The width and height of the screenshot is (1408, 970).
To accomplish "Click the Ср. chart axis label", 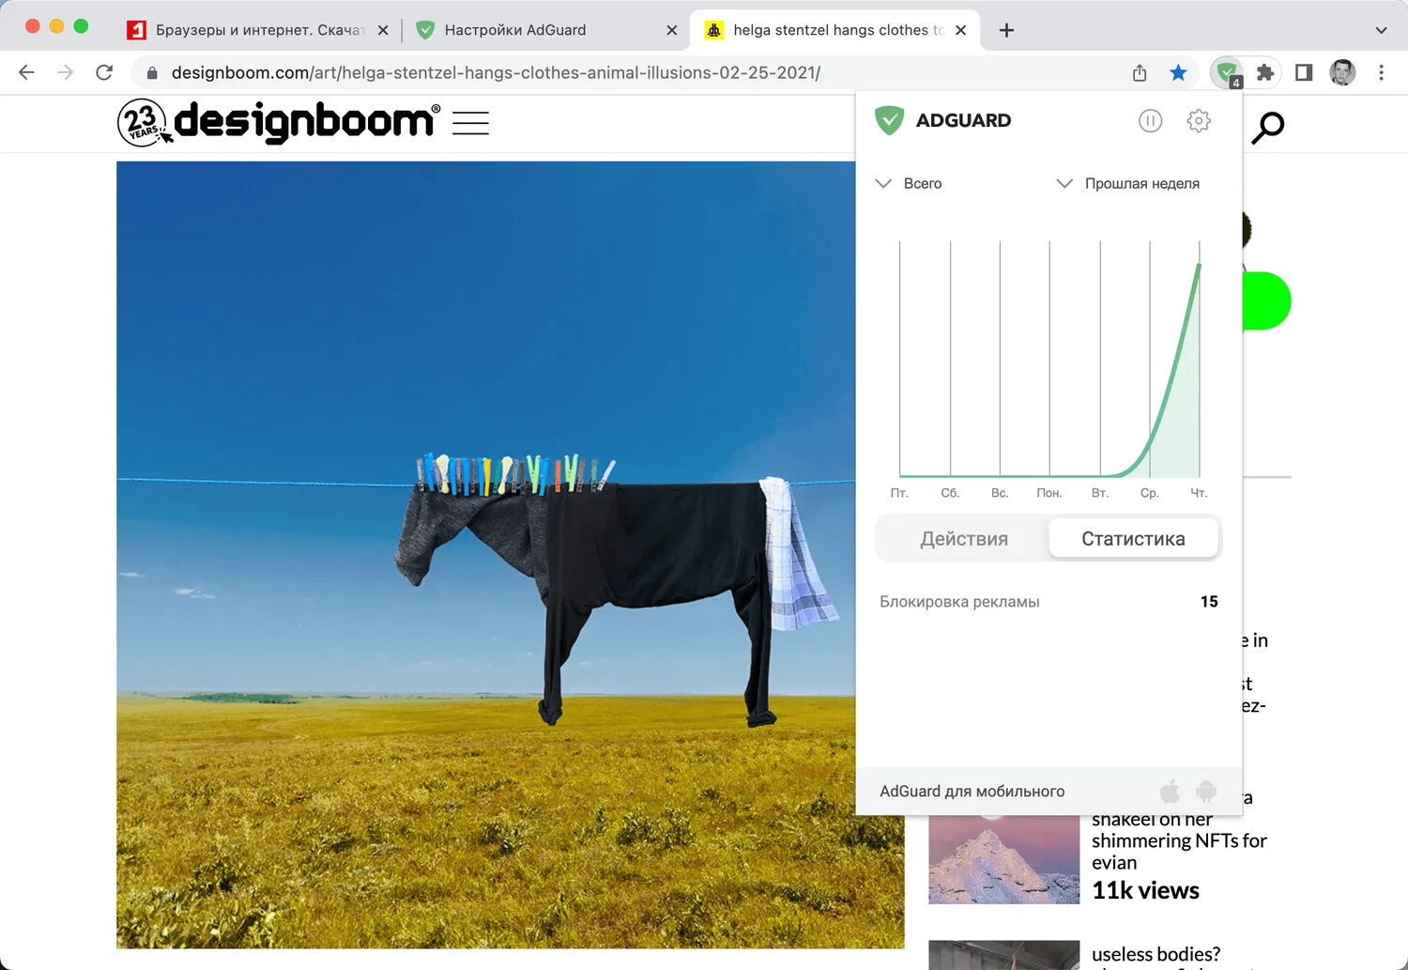I will (x=1149, y=493).
